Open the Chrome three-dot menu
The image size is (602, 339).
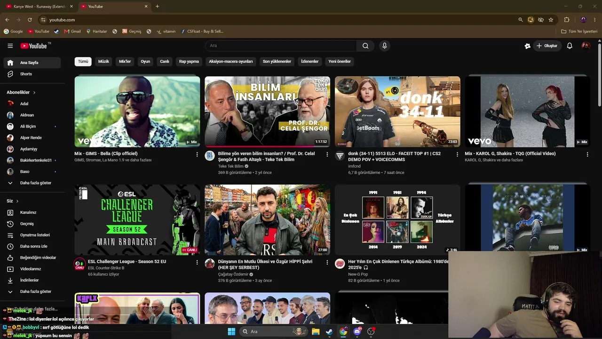point(594,20)
